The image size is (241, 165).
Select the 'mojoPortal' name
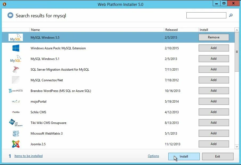click(x=38, y=102)
